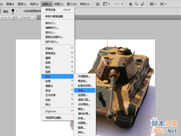The image size is (181, 136).
Task: Toggle the 对所有图层取样 checkbox
Action: tap(22, 12)
